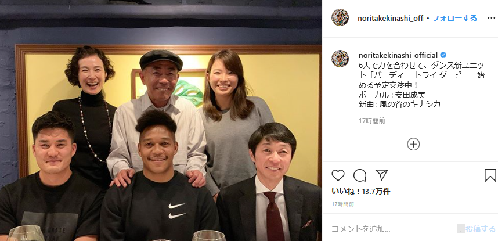Click the caption profile avatar

coord(340,59)
